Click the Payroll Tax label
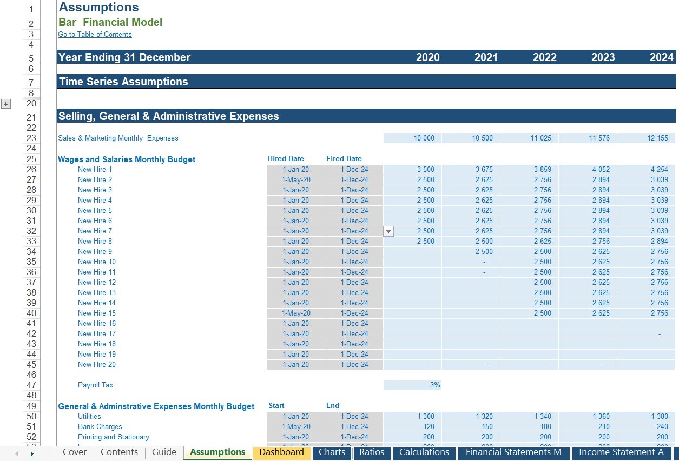The width and height of the screenshot is (679, 461). [95, 385]
